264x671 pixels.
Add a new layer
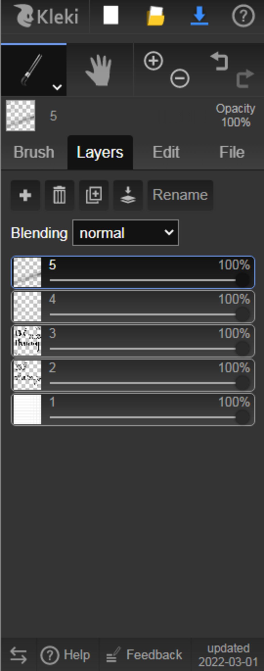(x=25, y=195)
